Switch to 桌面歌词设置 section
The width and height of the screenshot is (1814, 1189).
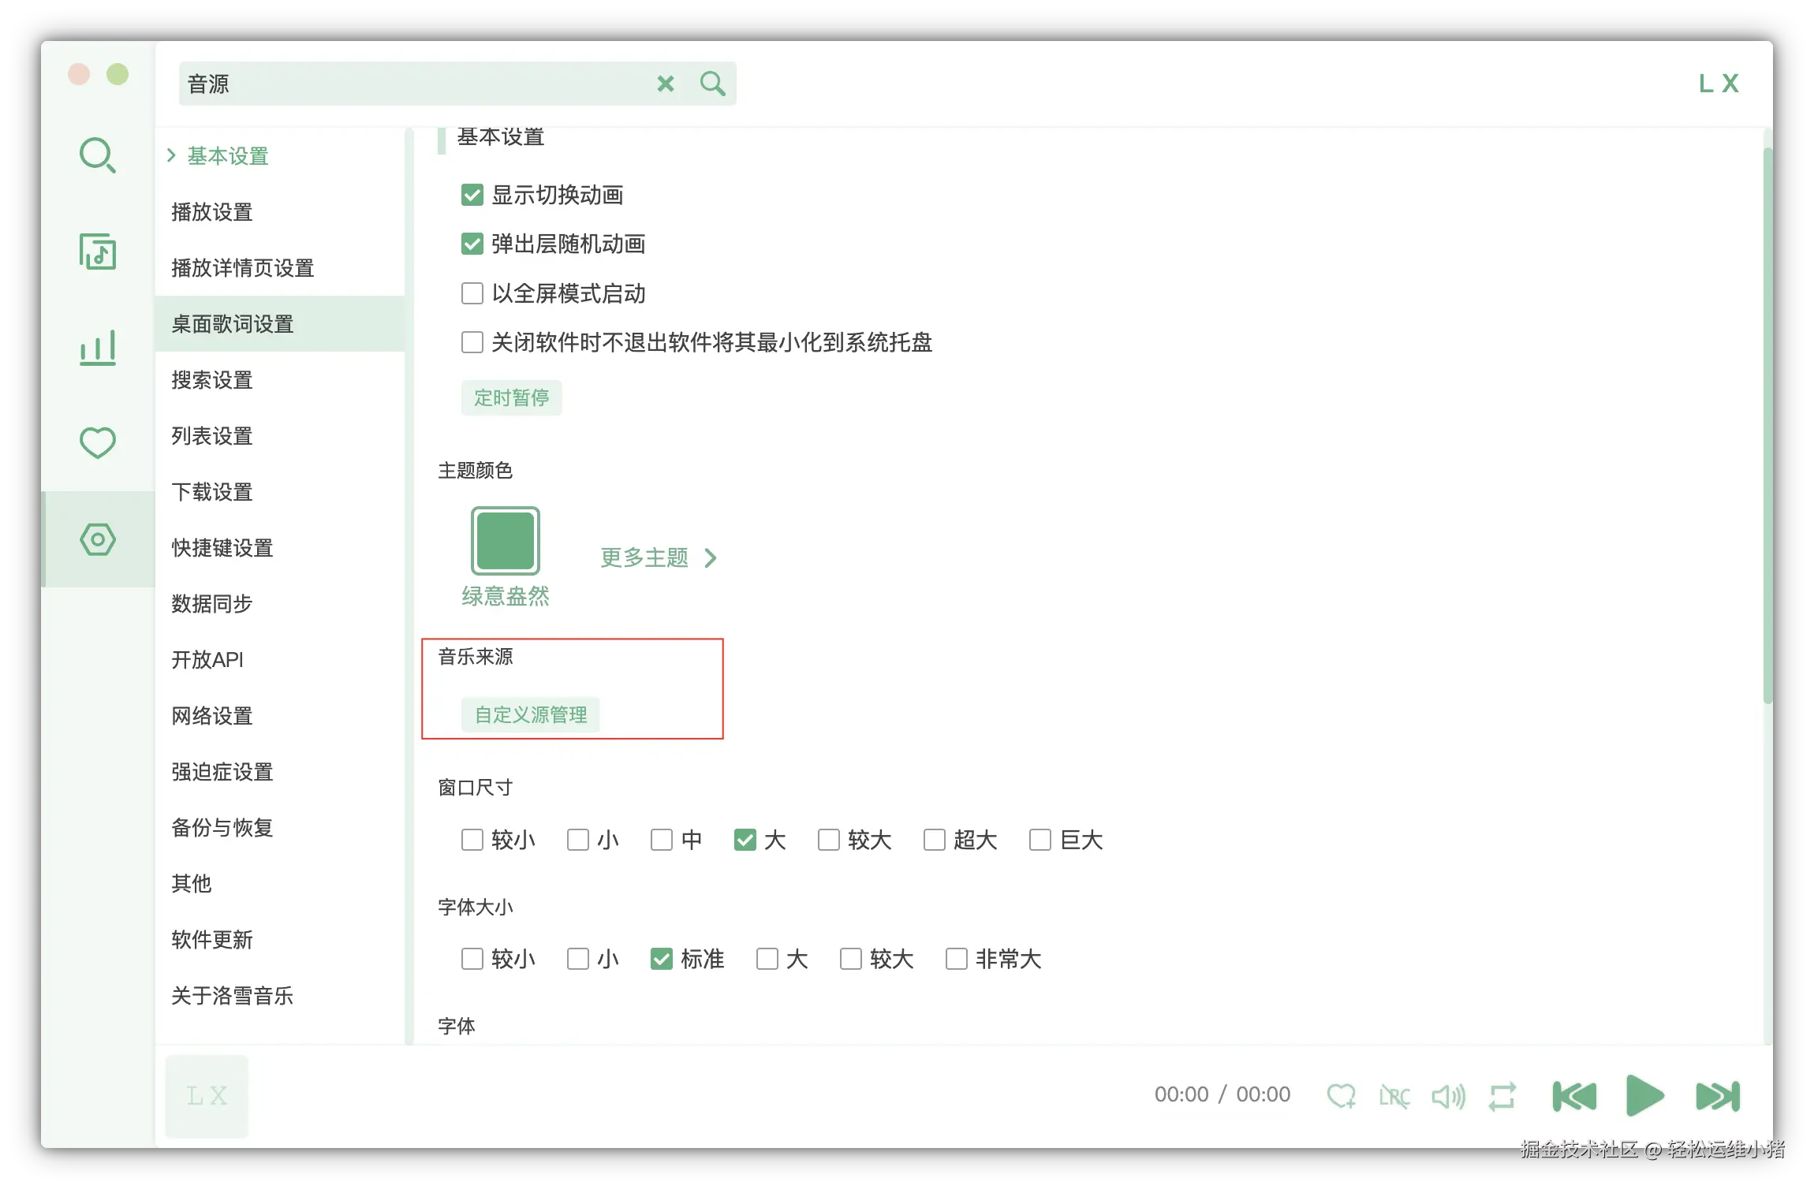233,324
